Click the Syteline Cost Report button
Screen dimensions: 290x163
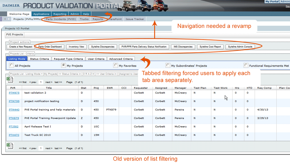210,47
